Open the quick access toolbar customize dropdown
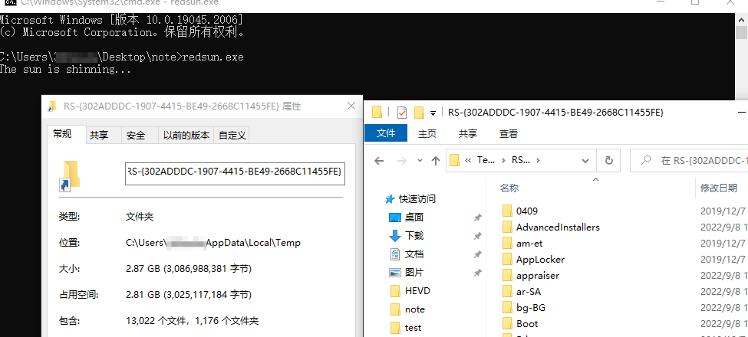 [433, 113]
